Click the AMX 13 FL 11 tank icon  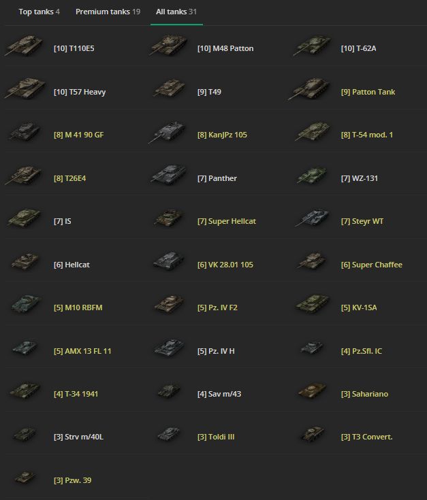point(25,347)
